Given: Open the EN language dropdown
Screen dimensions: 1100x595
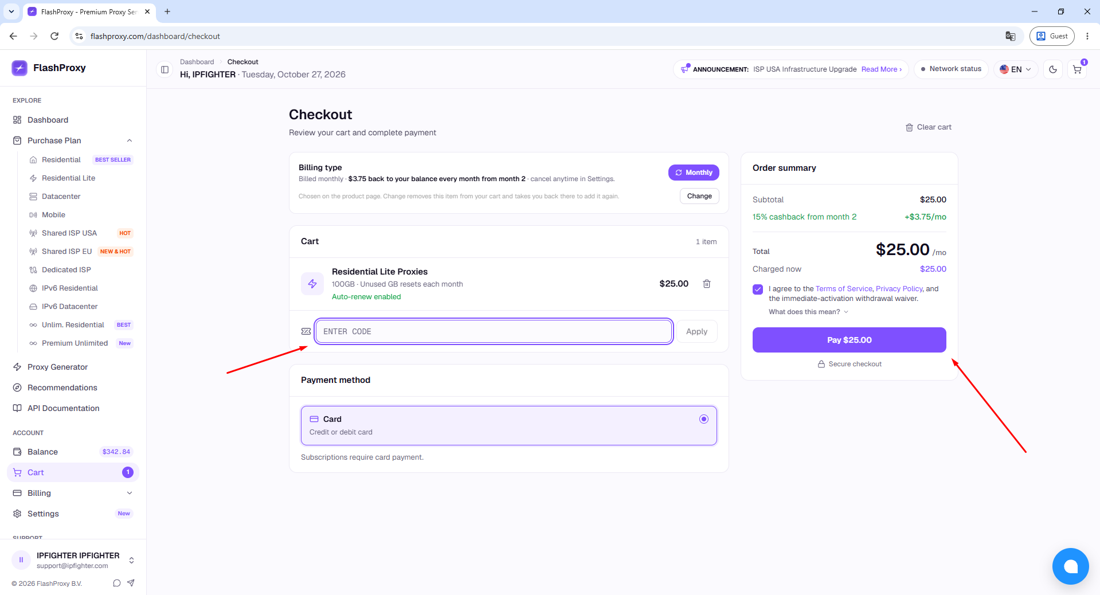Looking at the screenshot, I should tap(1015, 69).
